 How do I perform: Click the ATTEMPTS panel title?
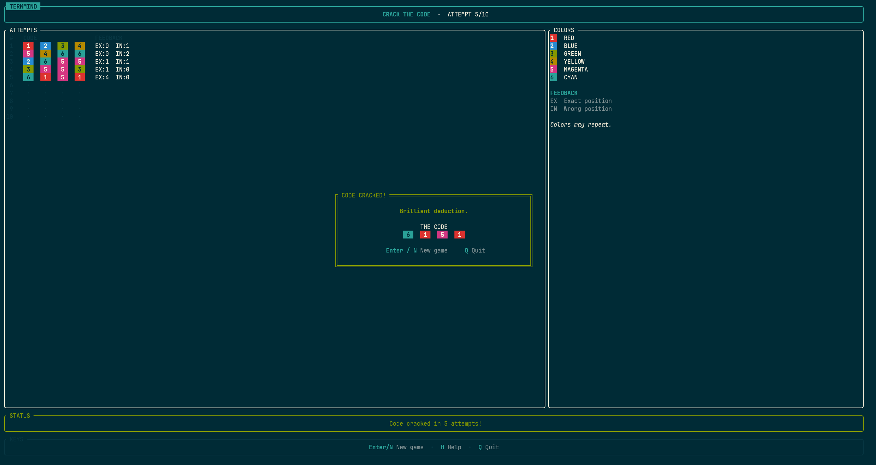(23, 30)
